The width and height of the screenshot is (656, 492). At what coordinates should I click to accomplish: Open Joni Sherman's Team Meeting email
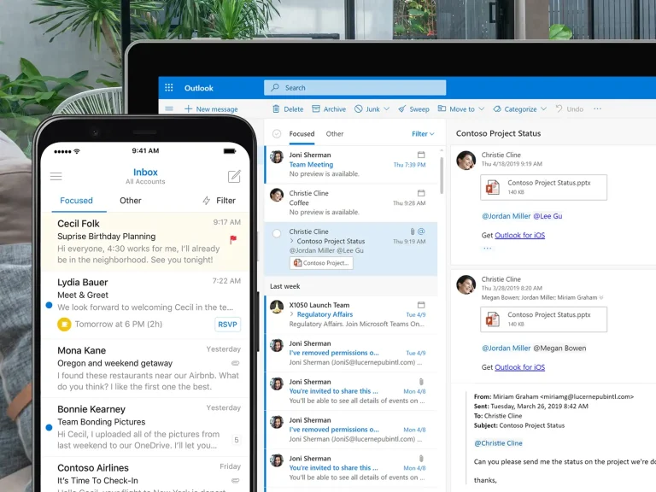(x=351, y=164)
